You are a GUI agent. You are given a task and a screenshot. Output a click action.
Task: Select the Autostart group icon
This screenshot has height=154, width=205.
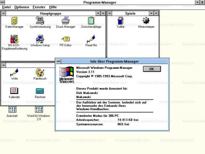[12, 109]
